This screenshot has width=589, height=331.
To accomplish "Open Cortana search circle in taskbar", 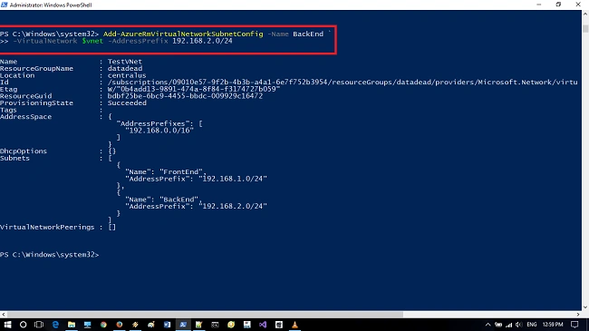I will point(23,325).
